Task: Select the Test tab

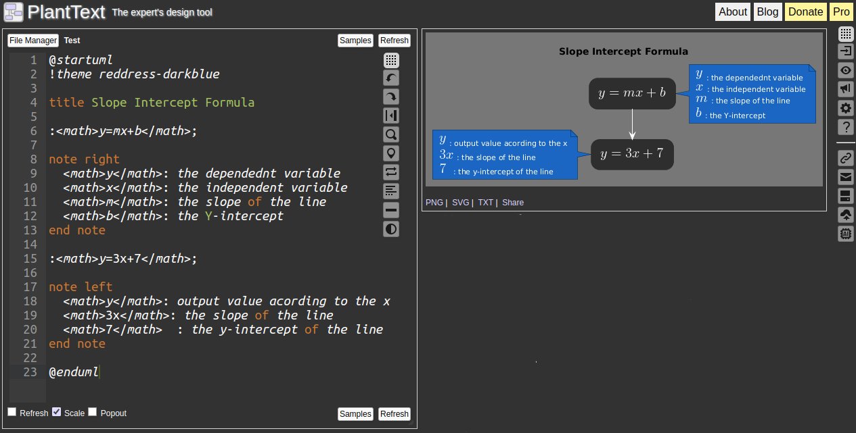Action: point(72,40)
